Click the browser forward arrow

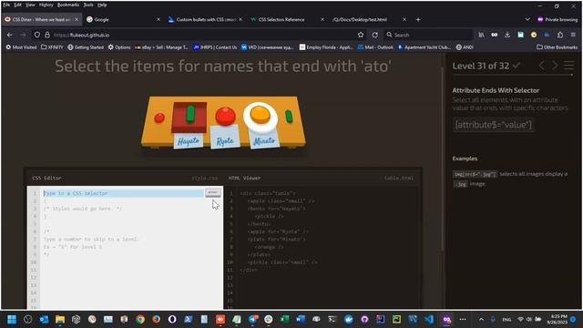[23, 35]
